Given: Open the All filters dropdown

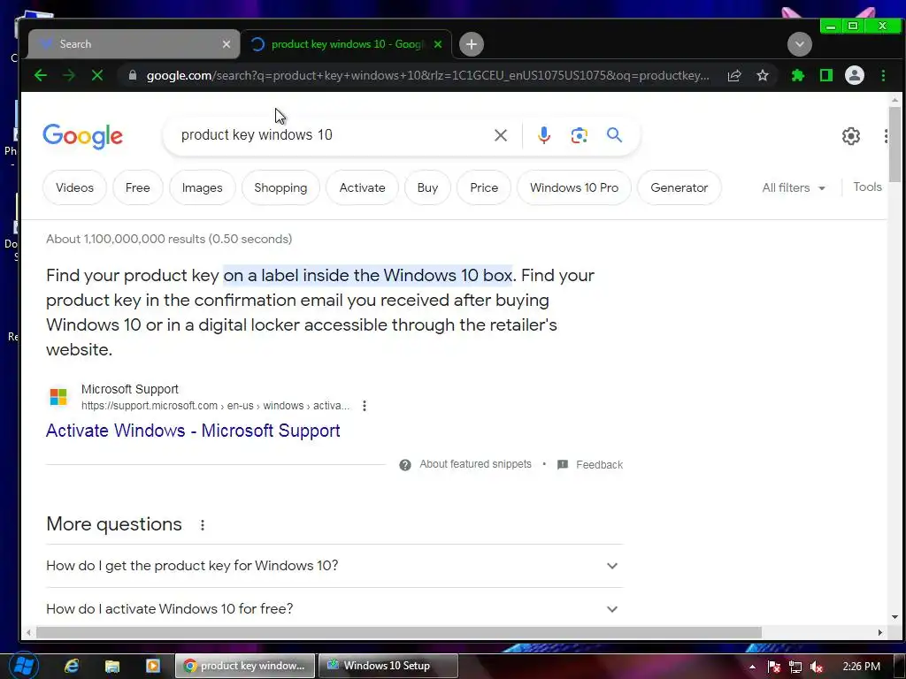Looking at the screenshot, I should coord(794,187).
